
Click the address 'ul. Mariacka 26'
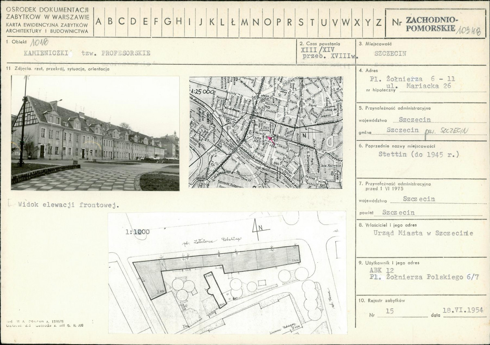[419, 85]
